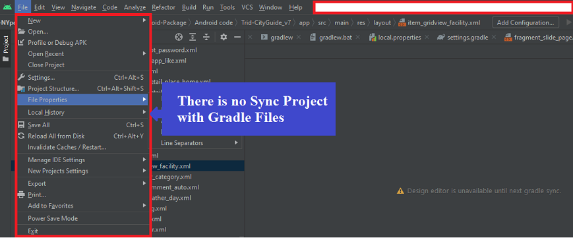This screenshot has height=238, width=573.
Task: Expand the Add to Favorites arrow
Action: [144, 206]
